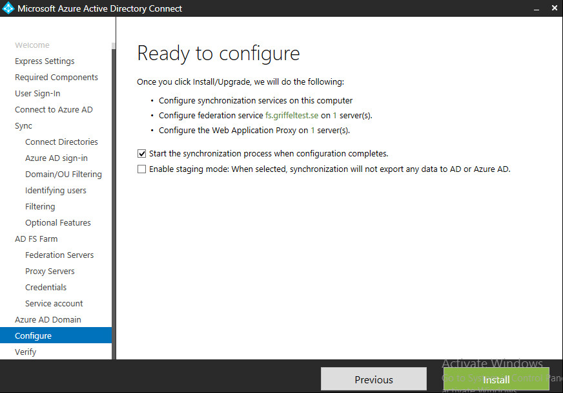Expand the Sync section in the sidebar

pos(23,126)
